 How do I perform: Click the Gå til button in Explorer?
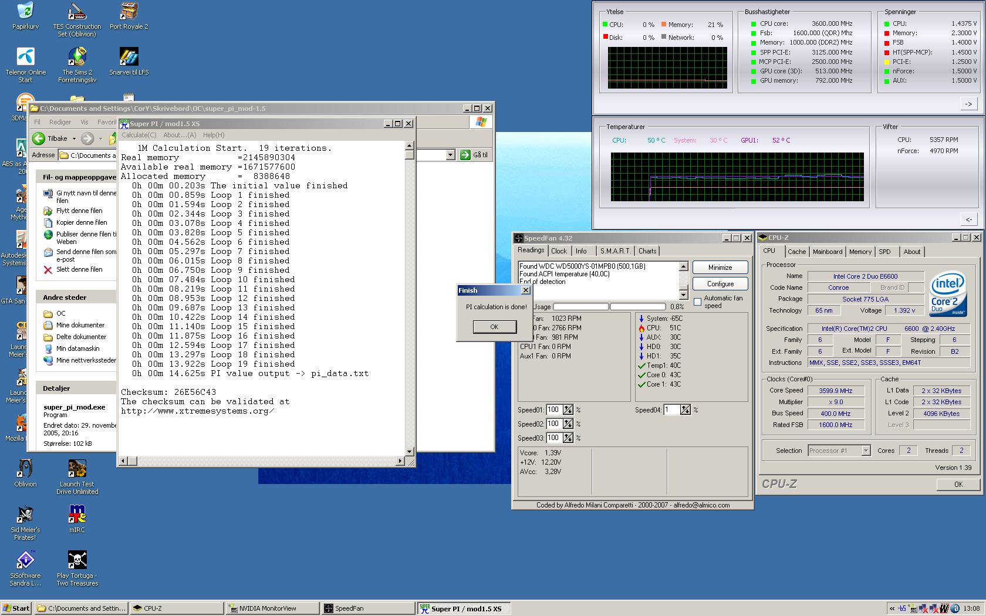pos(475,155)
